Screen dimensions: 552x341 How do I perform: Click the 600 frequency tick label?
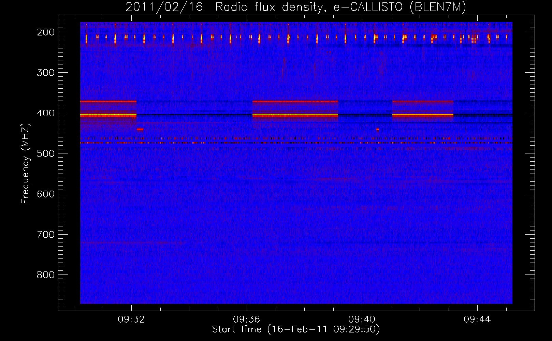(x=46, y=194)
